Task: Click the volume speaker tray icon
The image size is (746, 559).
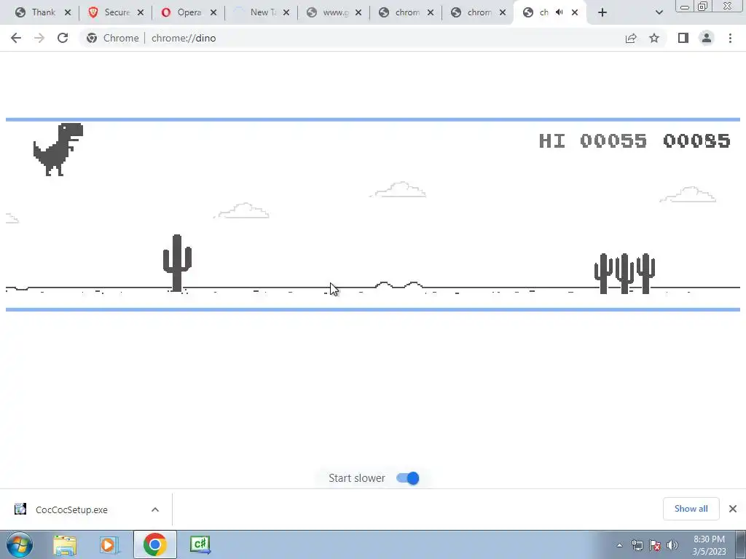Action: (x=672, y=545)
